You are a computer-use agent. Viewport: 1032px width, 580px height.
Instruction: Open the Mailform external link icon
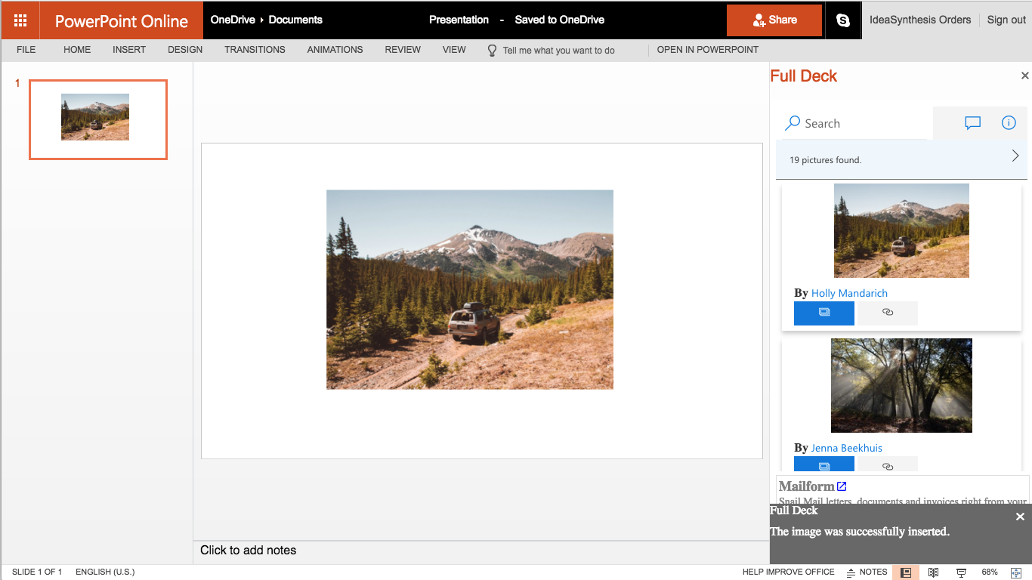842,486
